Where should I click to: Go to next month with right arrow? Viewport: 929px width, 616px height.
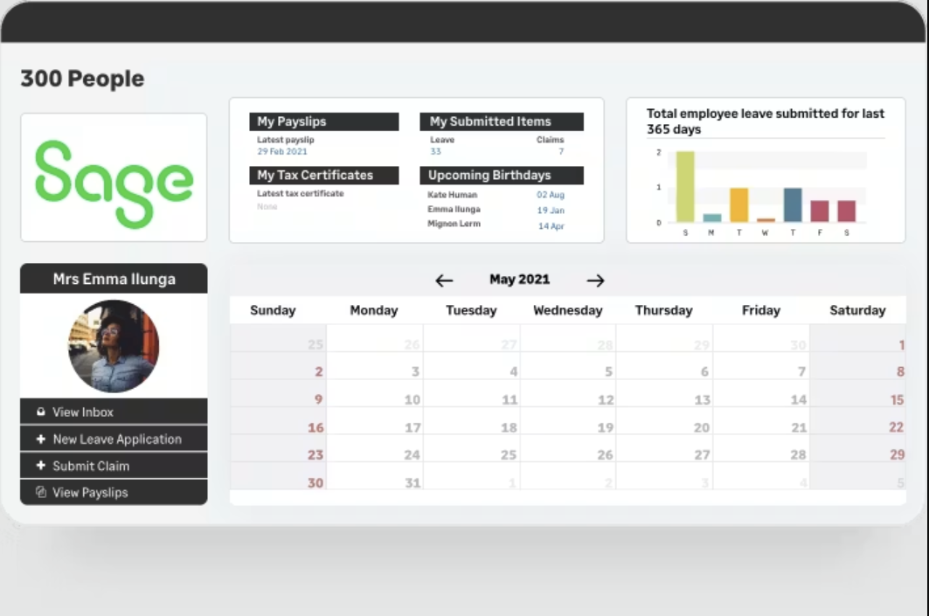tap(595, 280)
